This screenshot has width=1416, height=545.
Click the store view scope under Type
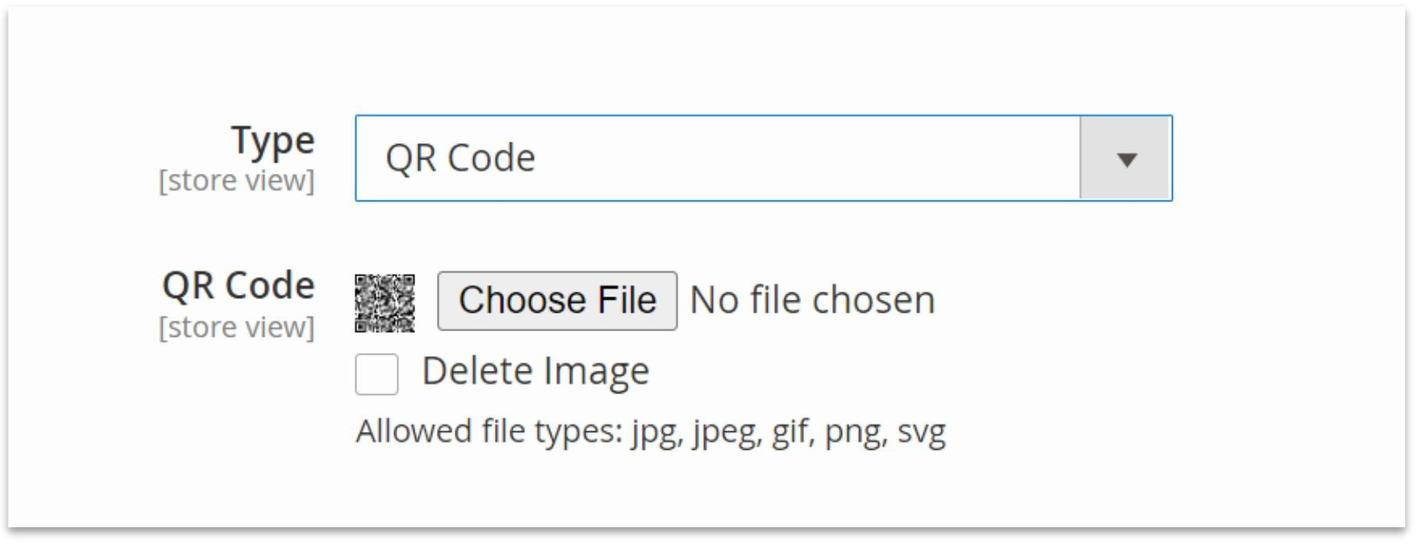pos(236,181)
